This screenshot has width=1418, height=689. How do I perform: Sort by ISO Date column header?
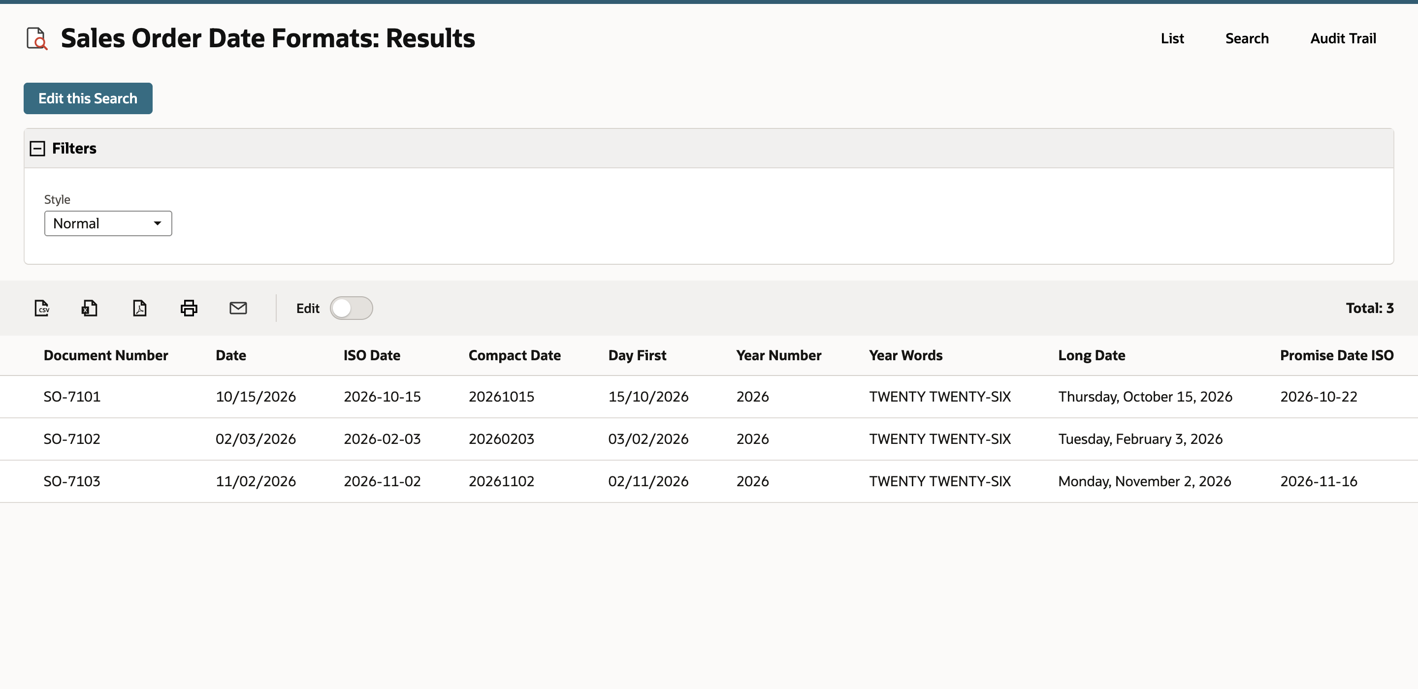click(x=372, y=355)
